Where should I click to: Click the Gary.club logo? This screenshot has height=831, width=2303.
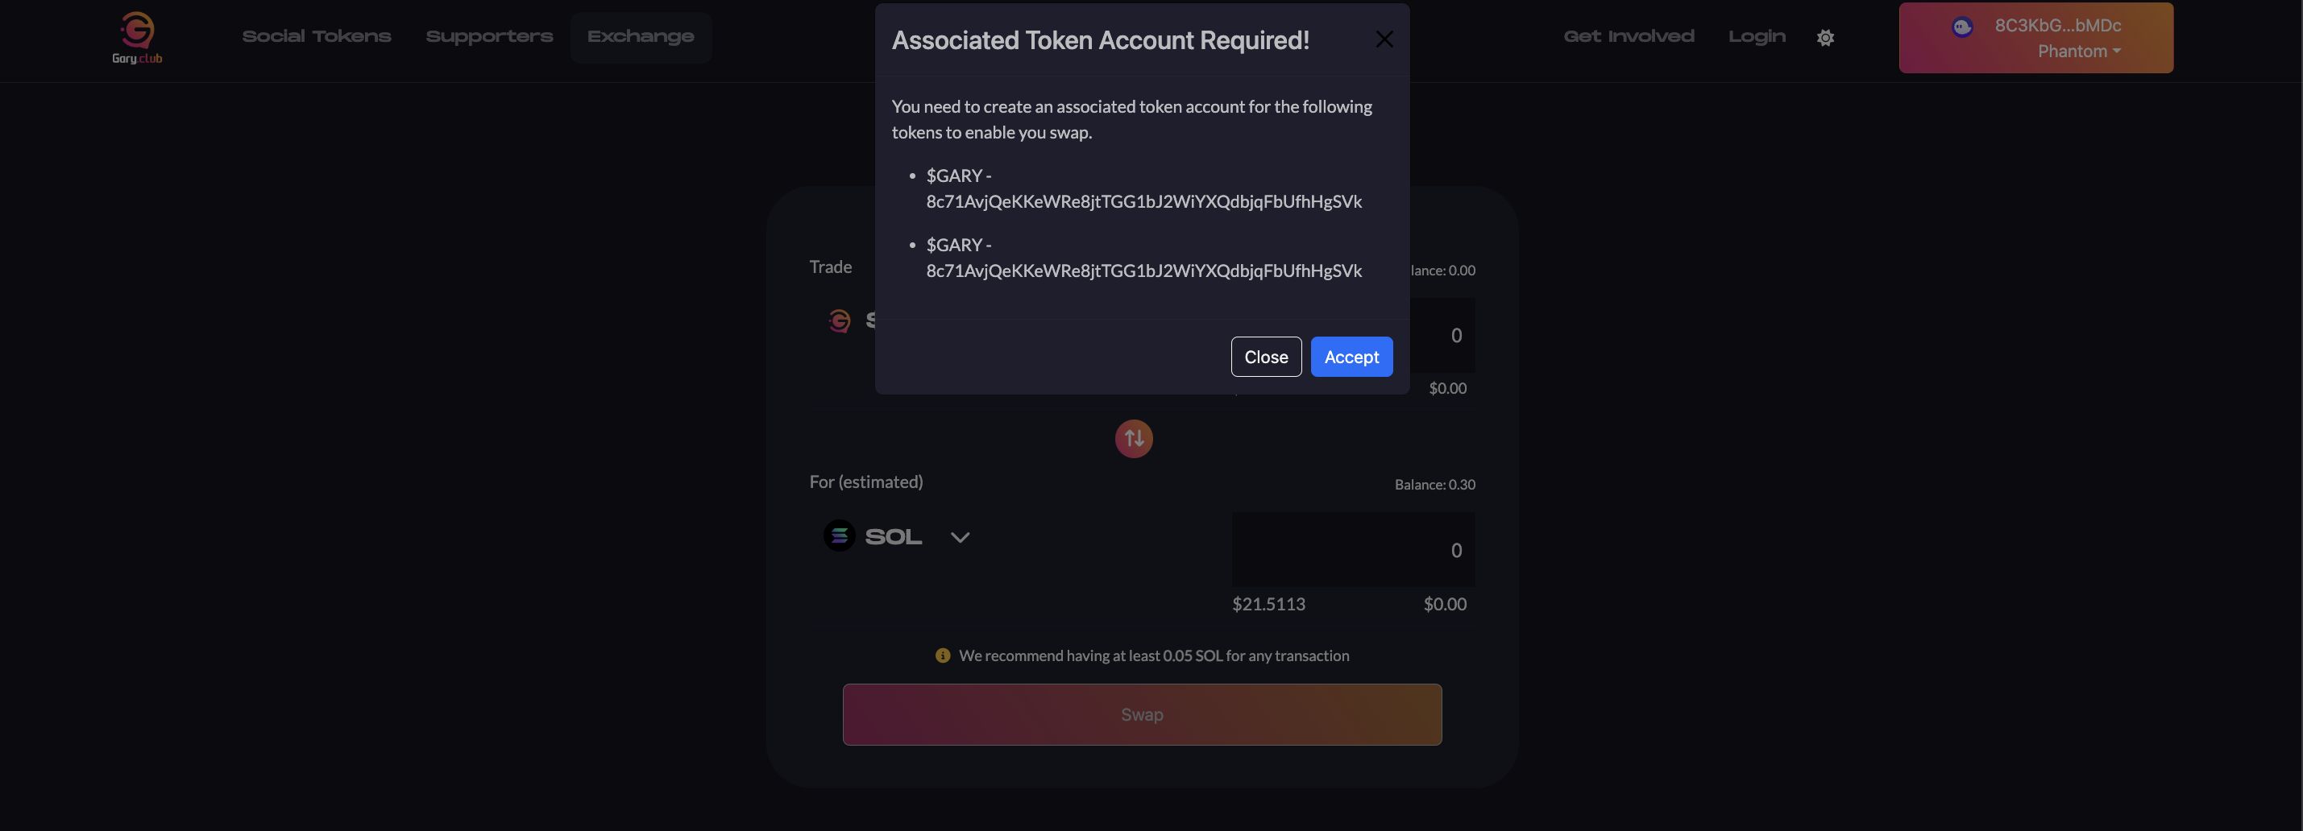click(137, 38)
